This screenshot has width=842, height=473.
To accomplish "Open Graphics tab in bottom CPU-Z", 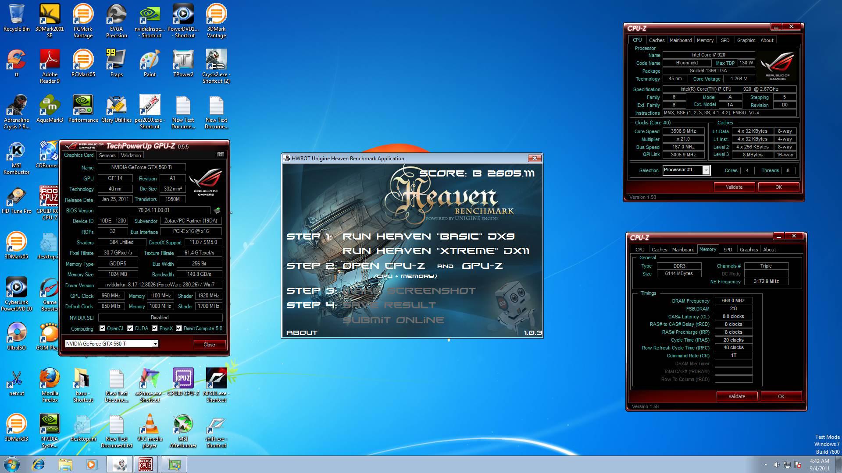I will point(749,250).
